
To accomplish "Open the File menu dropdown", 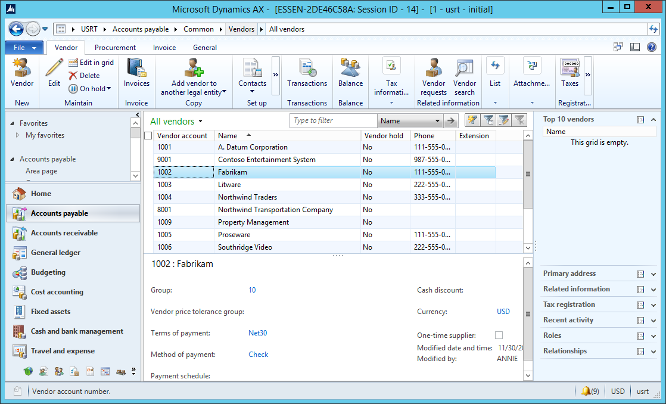I will [x=24, y=47].
